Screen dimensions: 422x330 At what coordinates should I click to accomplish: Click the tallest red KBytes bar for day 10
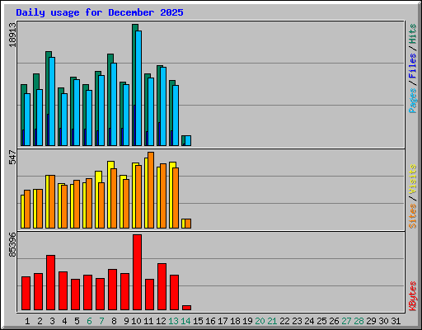[x=137, y=272]
